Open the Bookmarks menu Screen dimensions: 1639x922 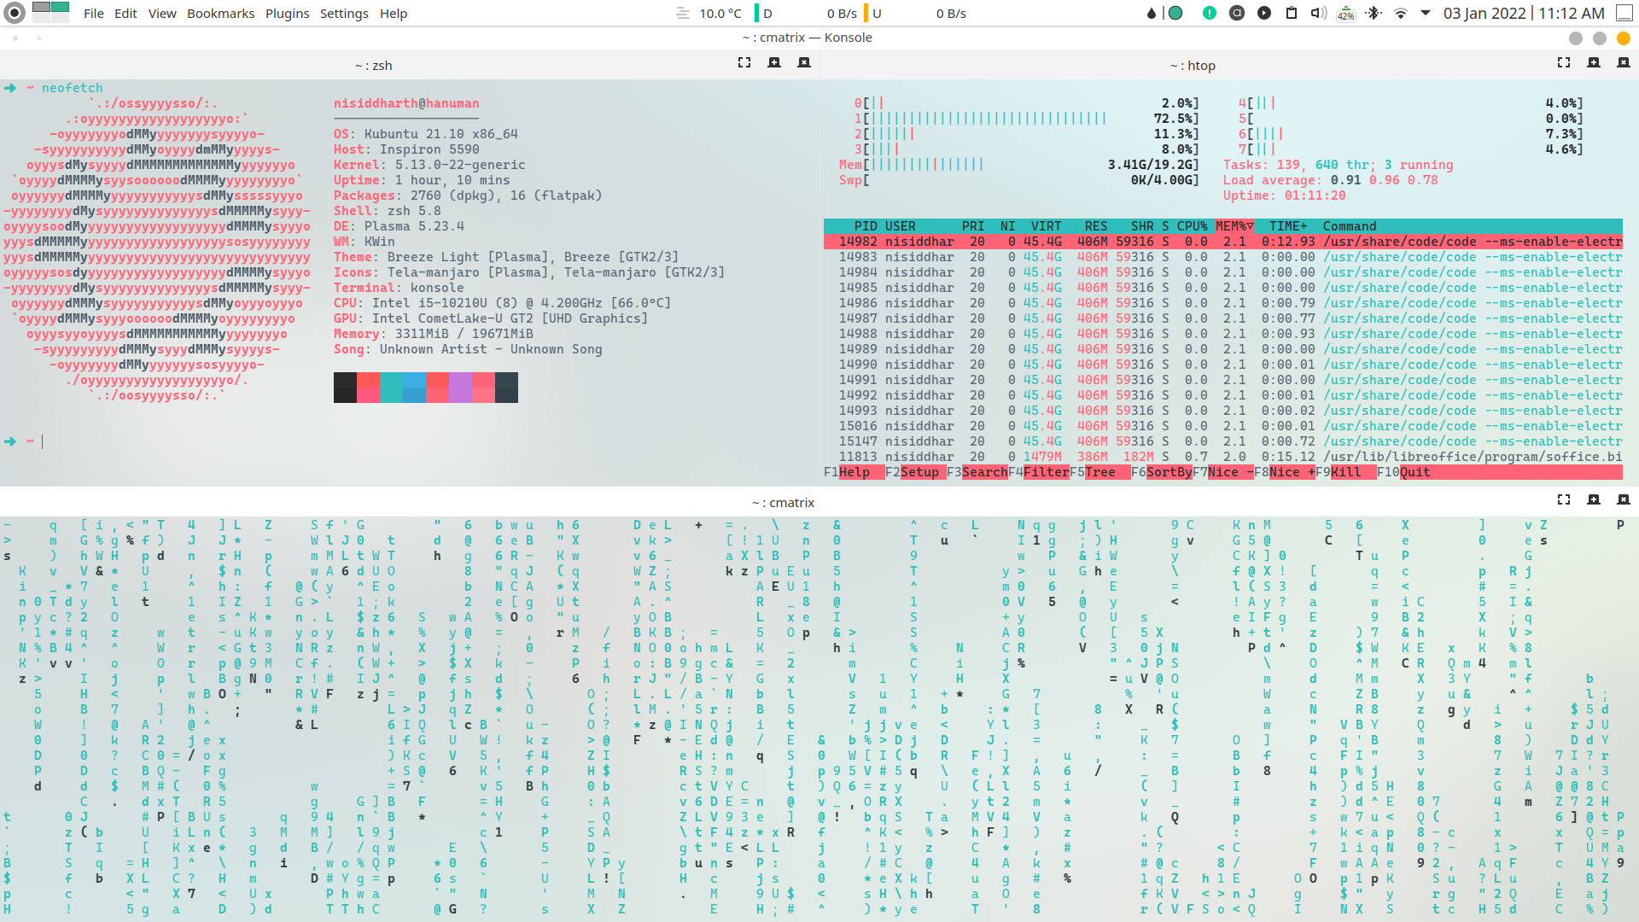pos(220,14)
